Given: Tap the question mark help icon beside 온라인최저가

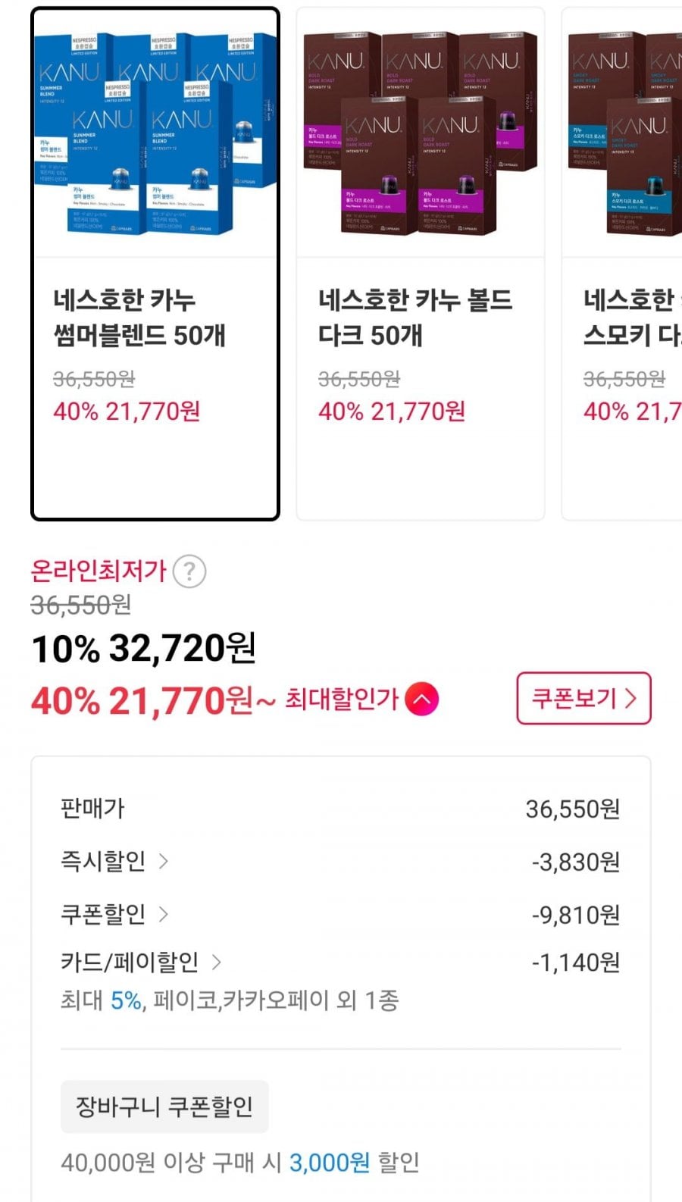Looking at the screenshot, I should point(189,571).
